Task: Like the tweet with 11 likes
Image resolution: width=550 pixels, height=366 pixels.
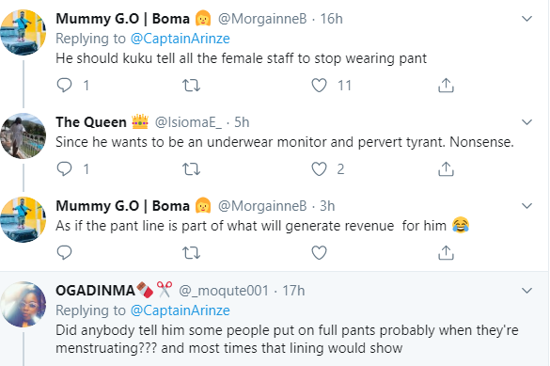Action: 319,86
